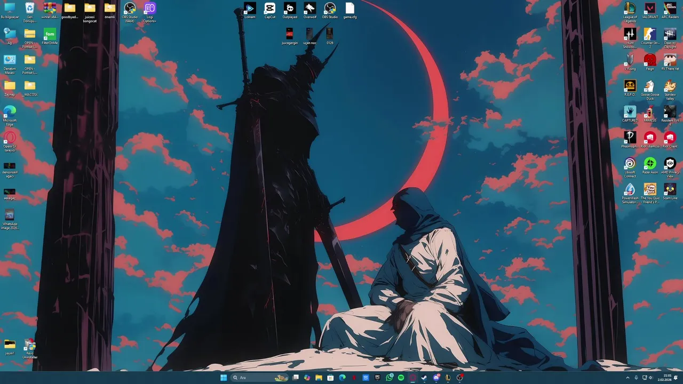Select the WhatsApp Image 2026 file thumbnail

[x=10, y=219]
